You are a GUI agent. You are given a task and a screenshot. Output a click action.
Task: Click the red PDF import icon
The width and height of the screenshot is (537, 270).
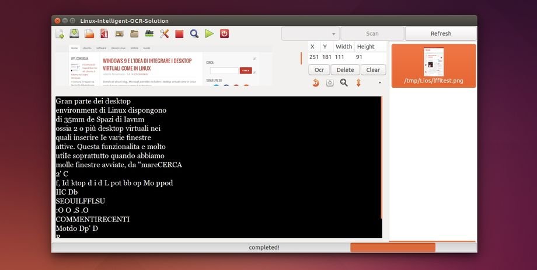pyautogui.click(x=104, y=34)
